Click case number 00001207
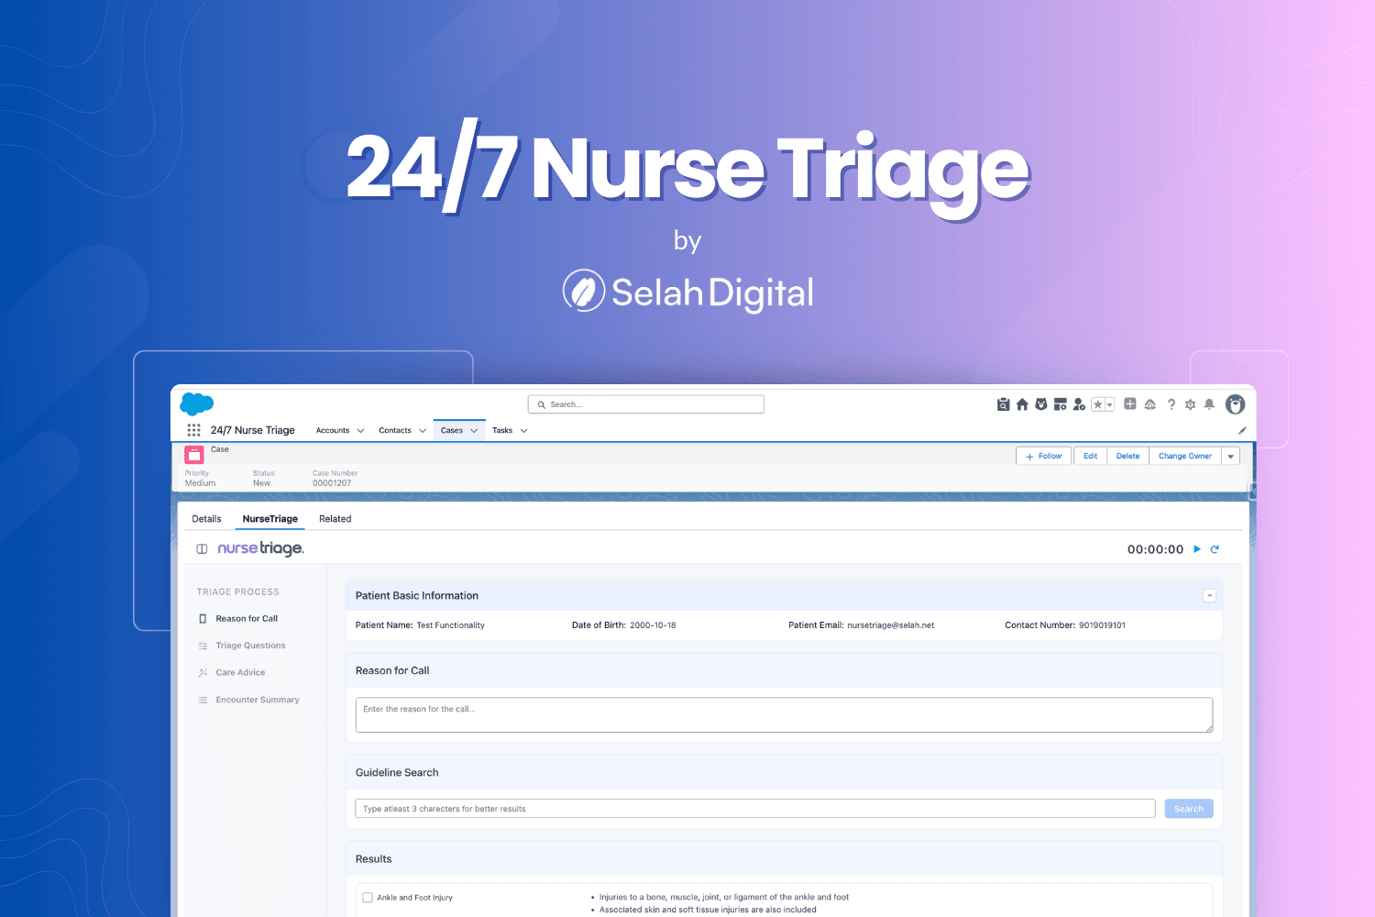 (x=332, y=483)
